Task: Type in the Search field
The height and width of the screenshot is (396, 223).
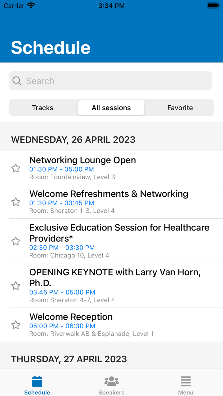Action: [115, 81]
